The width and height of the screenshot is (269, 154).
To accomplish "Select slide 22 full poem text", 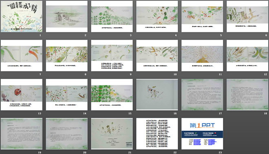I will [x=157, y=134].
